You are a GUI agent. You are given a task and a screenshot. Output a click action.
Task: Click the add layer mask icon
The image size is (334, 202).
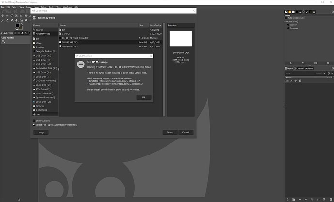(324, 200)
